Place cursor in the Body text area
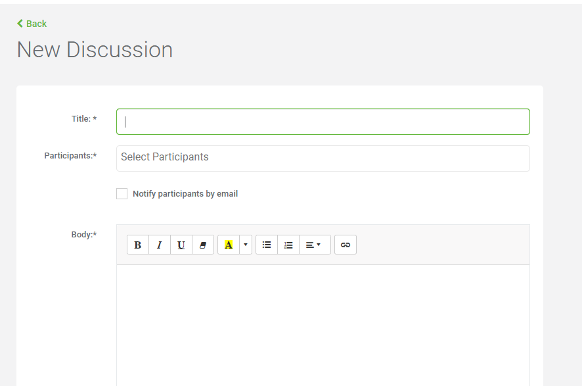 323,325
